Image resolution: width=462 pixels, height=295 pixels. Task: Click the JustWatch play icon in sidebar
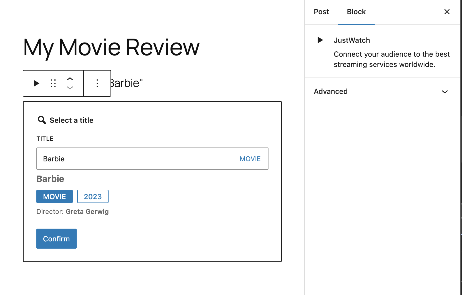(x=320, y=40)
